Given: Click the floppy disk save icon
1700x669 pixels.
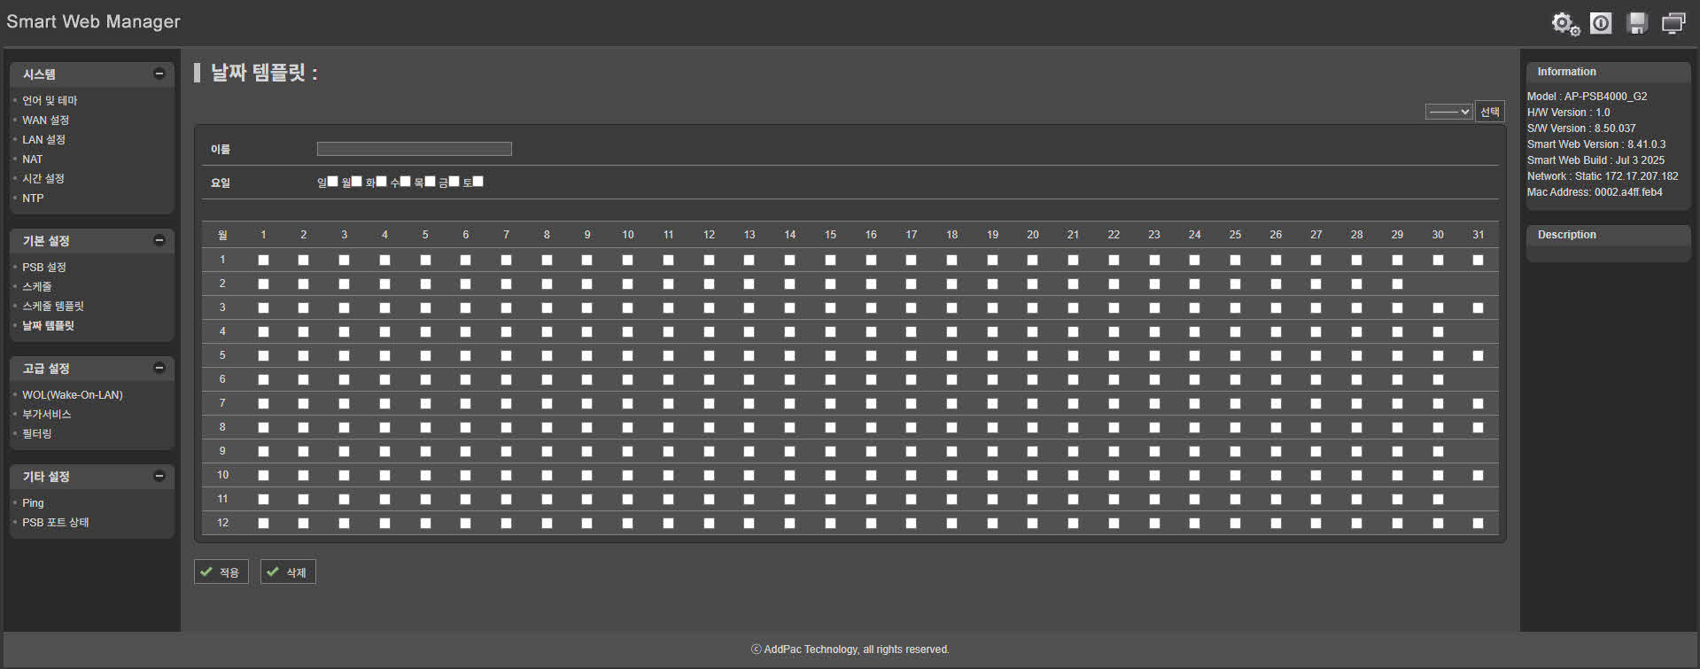Looking at the screenshot, I should [x=1637, y=23].
